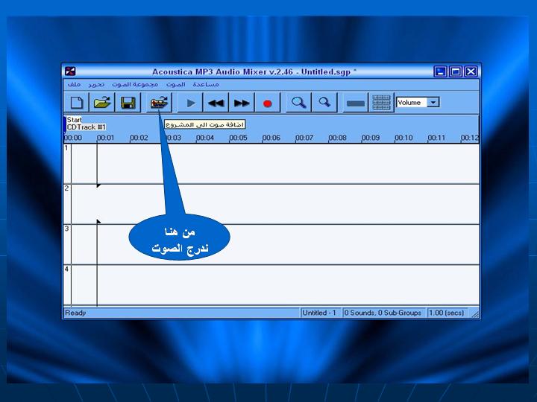
Task: Open the الصوت (Sound) menu
Action: 176,84
